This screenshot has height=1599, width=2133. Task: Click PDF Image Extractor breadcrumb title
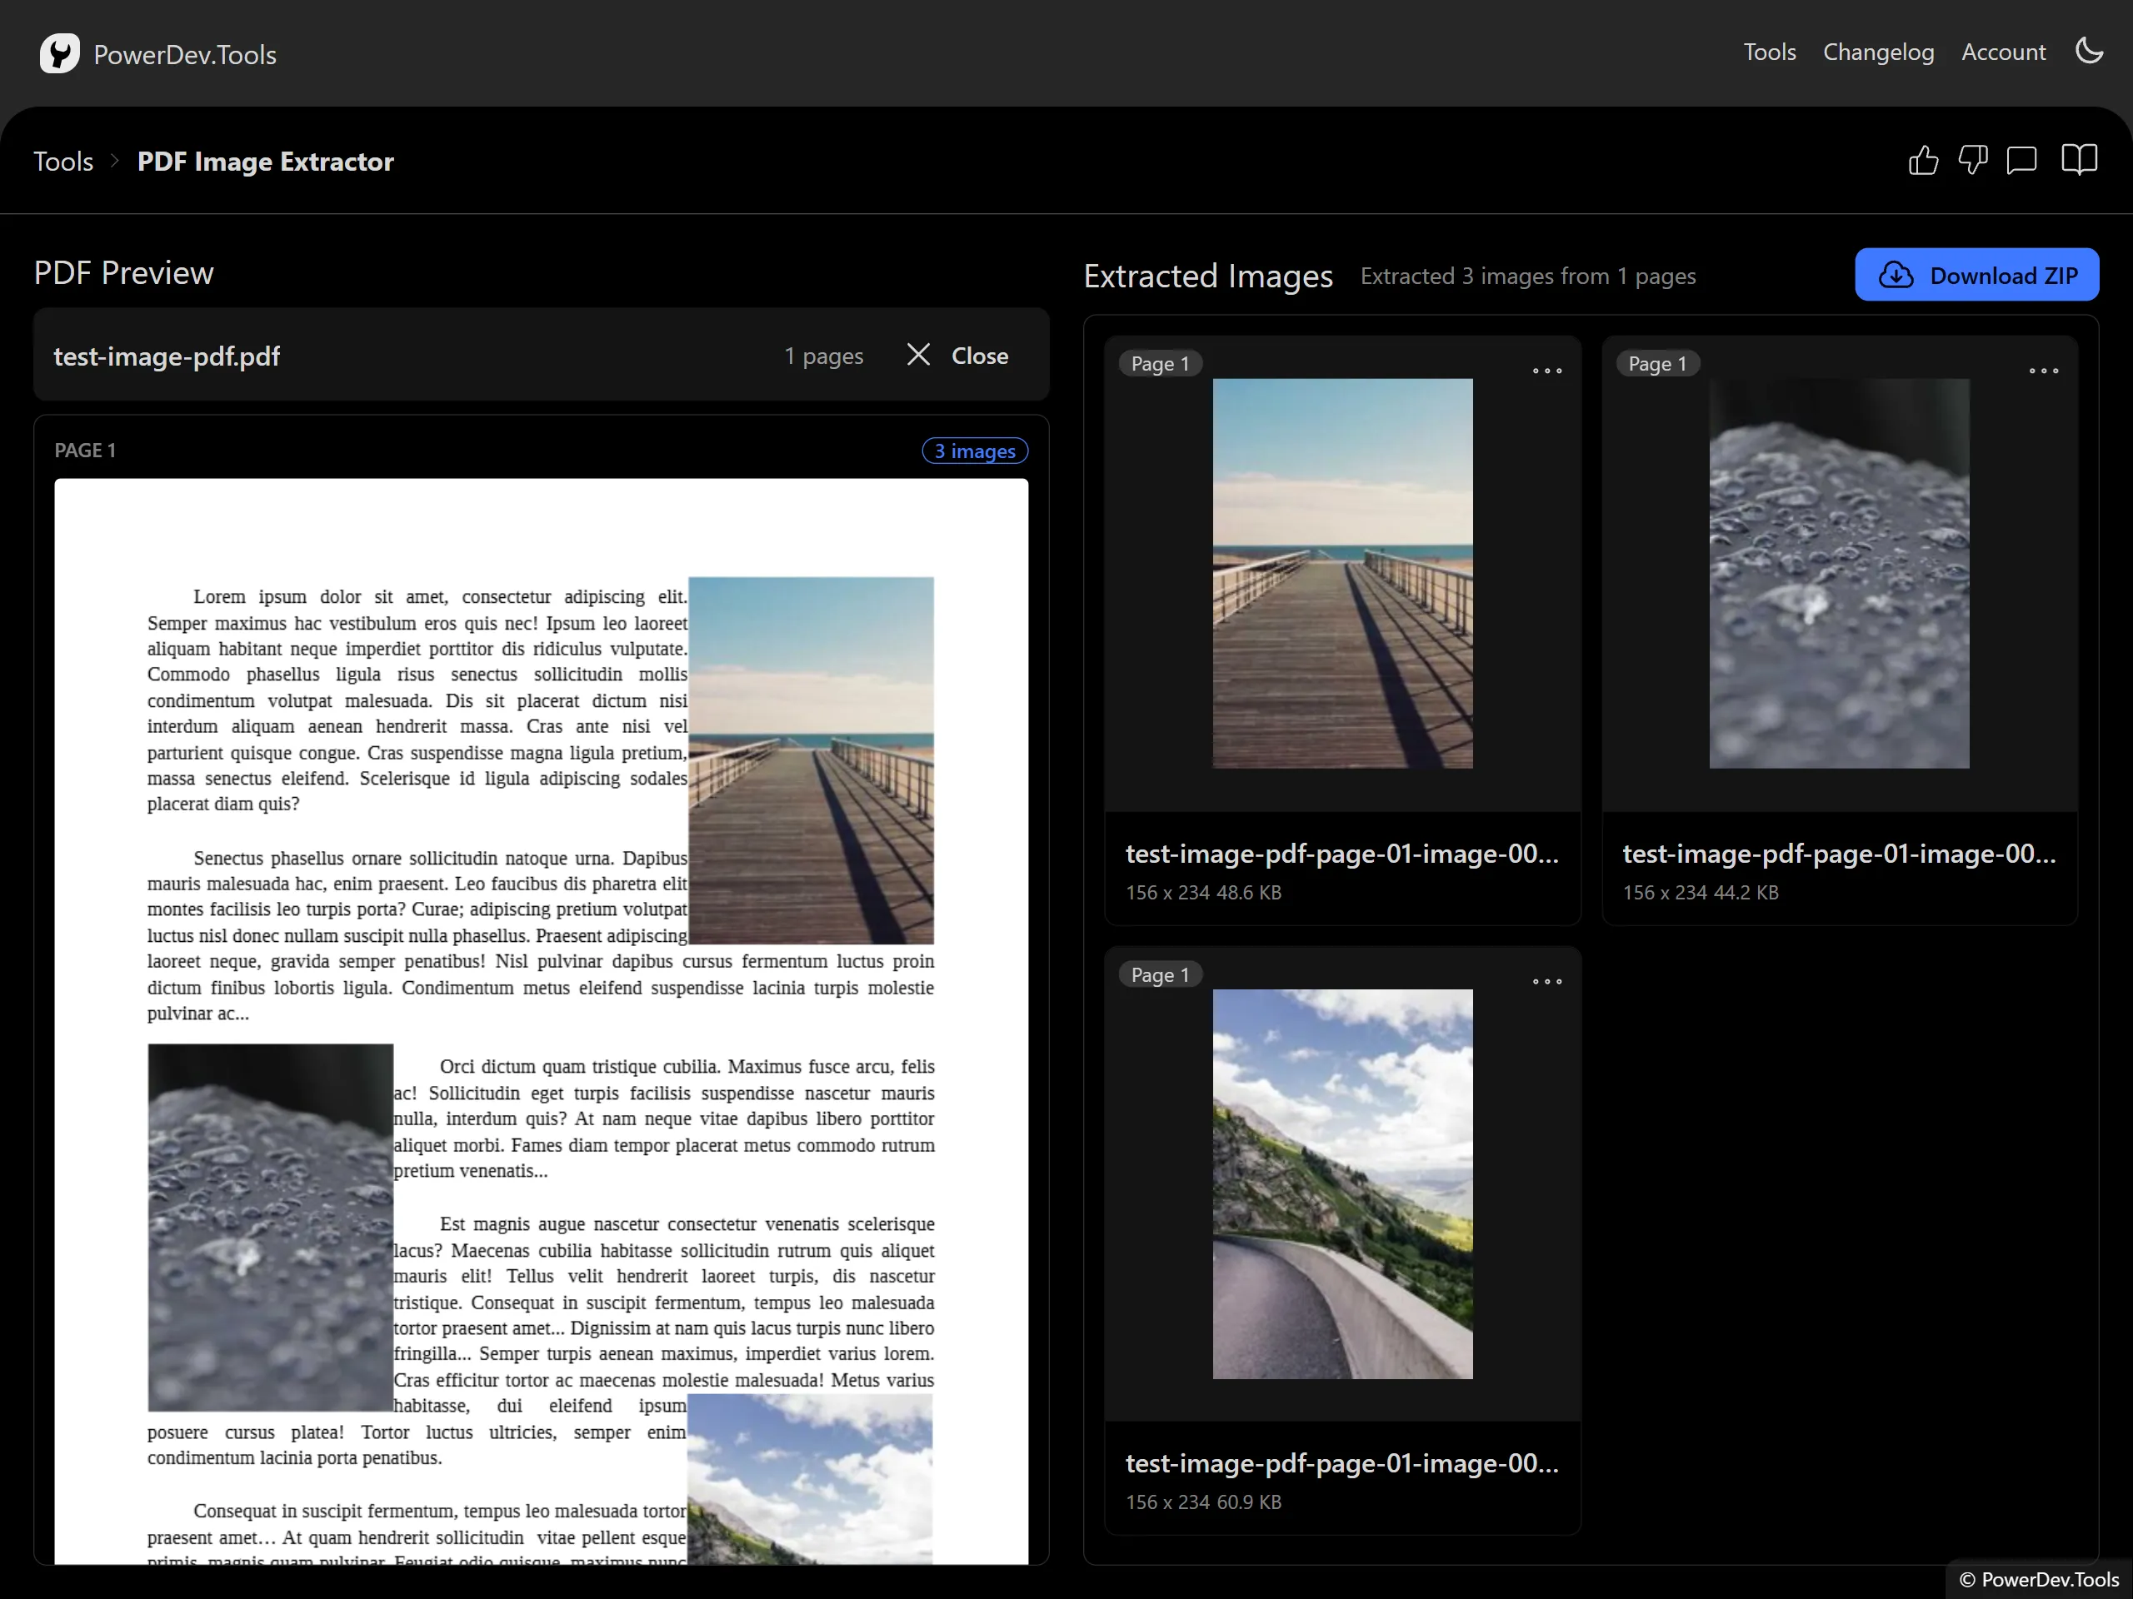[265, 161]
